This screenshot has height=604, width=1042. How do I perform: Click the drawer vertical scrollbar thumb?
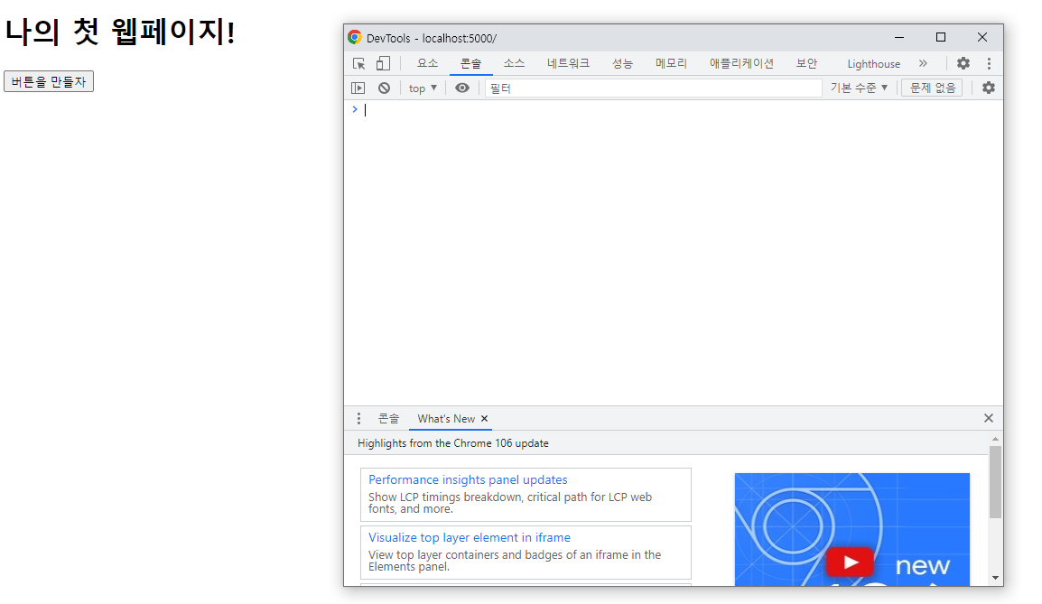995,482
